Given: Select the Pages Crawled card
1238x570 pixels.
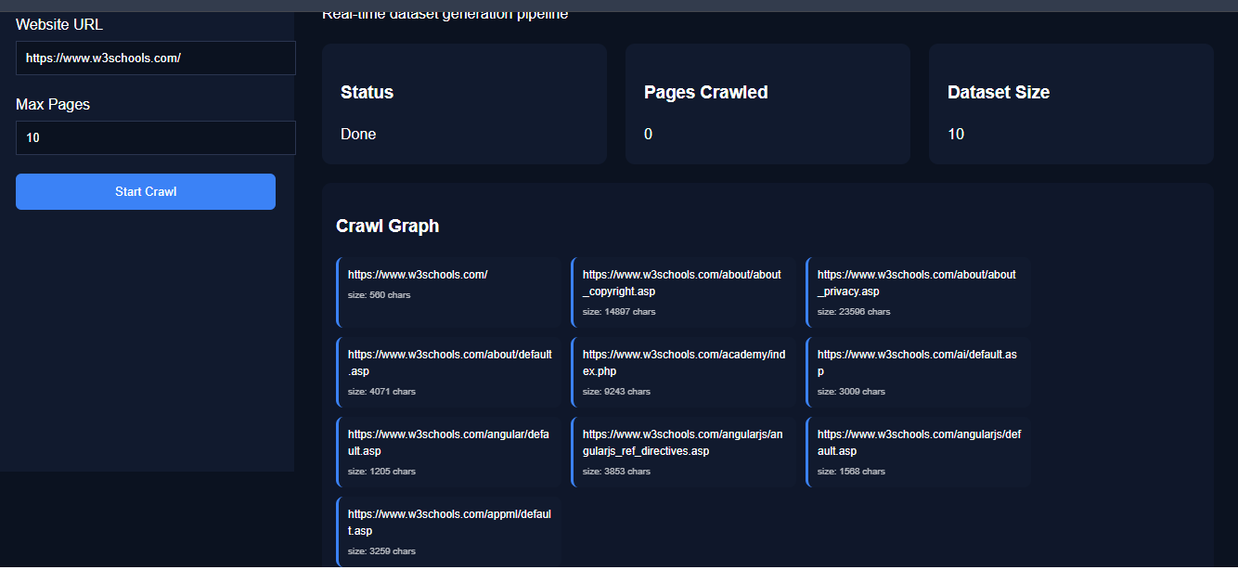Looking at the screenshot, I should coord(767,104).
